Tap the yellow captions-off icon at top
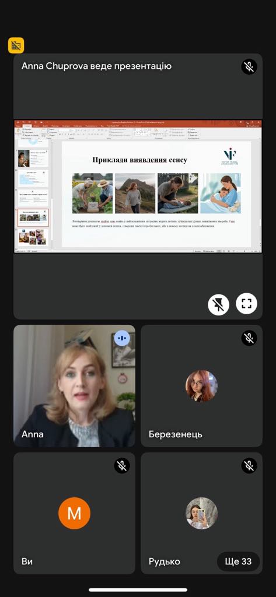 (x=16, y=45)
